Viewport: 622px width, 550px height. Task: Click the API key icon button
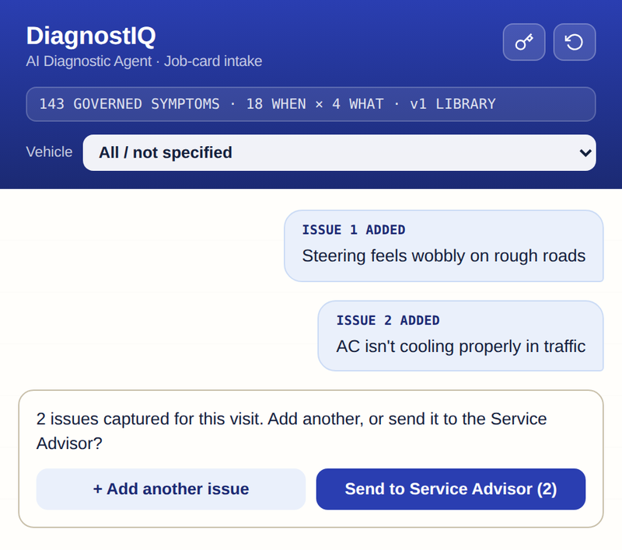[x=523, y=42]
